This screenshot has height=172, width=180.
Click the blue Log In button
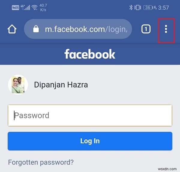(90, 141)
